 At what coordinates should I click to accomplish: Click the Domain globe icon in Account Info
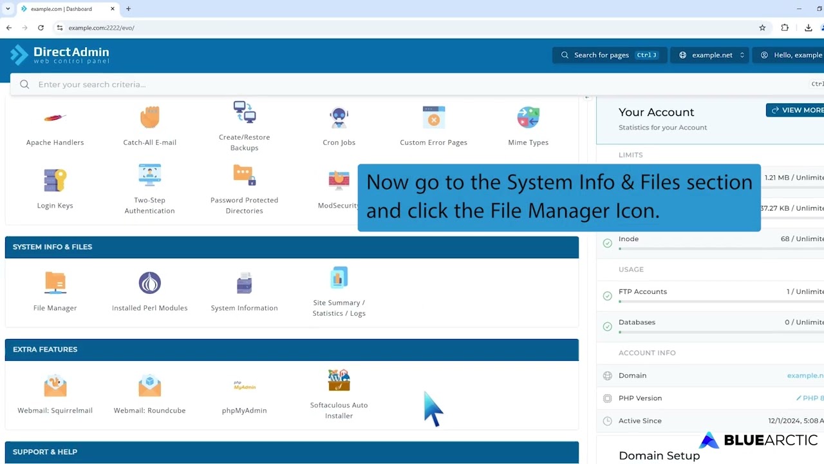(607, 376)
